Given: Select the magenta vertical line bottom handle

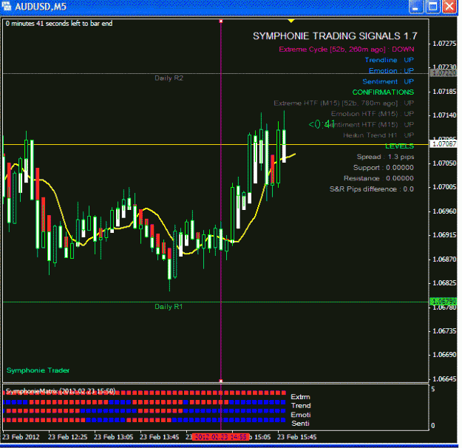Looking at the screenshot, I should pyautogui.click(x=221, y=381).
